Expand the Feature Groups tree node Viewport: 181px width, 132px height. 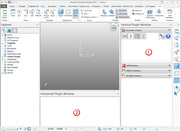click(x=2, y=57)
